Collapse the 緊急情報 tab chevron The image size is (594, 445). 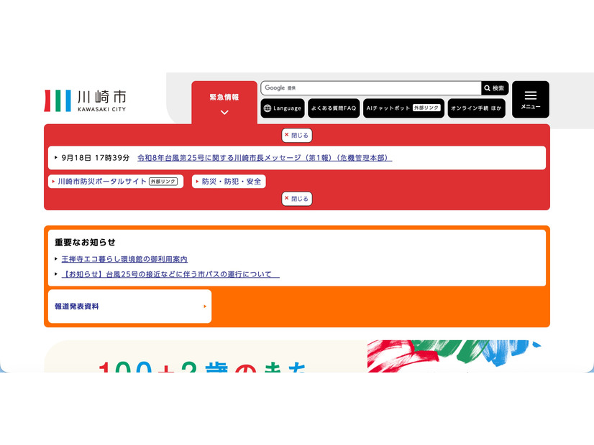point(224,112)
